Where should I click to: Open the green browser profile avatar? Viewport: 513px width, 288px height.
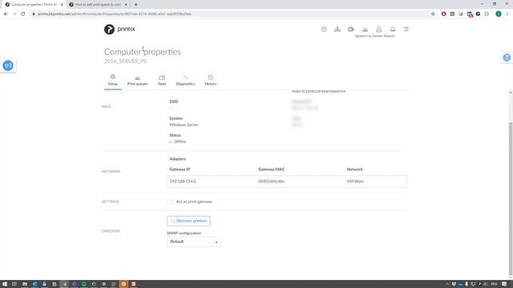point(499,14)
